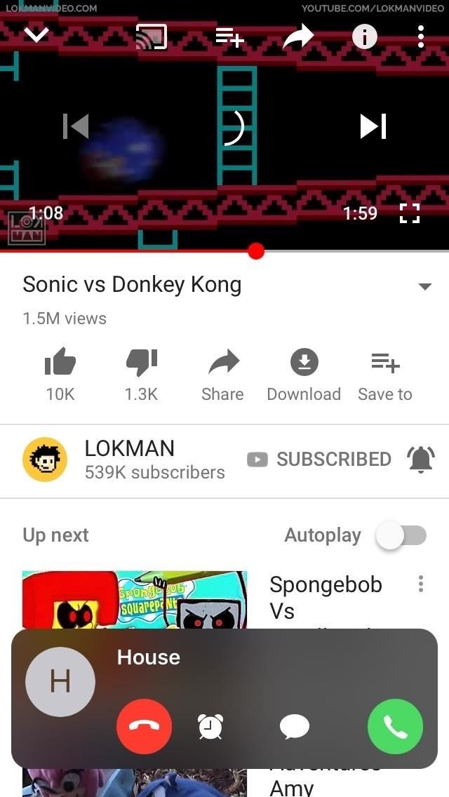The height and width of the screenshot is (797, 449).
Task: Skip to the next video
Action: tap(373, 126)
